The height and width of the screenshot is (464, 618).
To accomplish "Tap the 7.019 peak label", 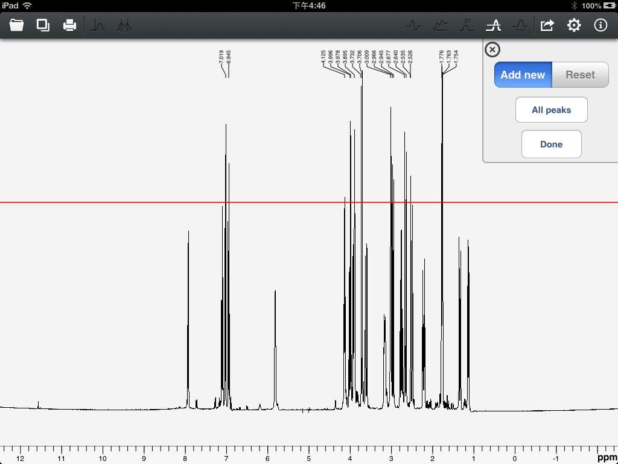I will coord(221,57).
